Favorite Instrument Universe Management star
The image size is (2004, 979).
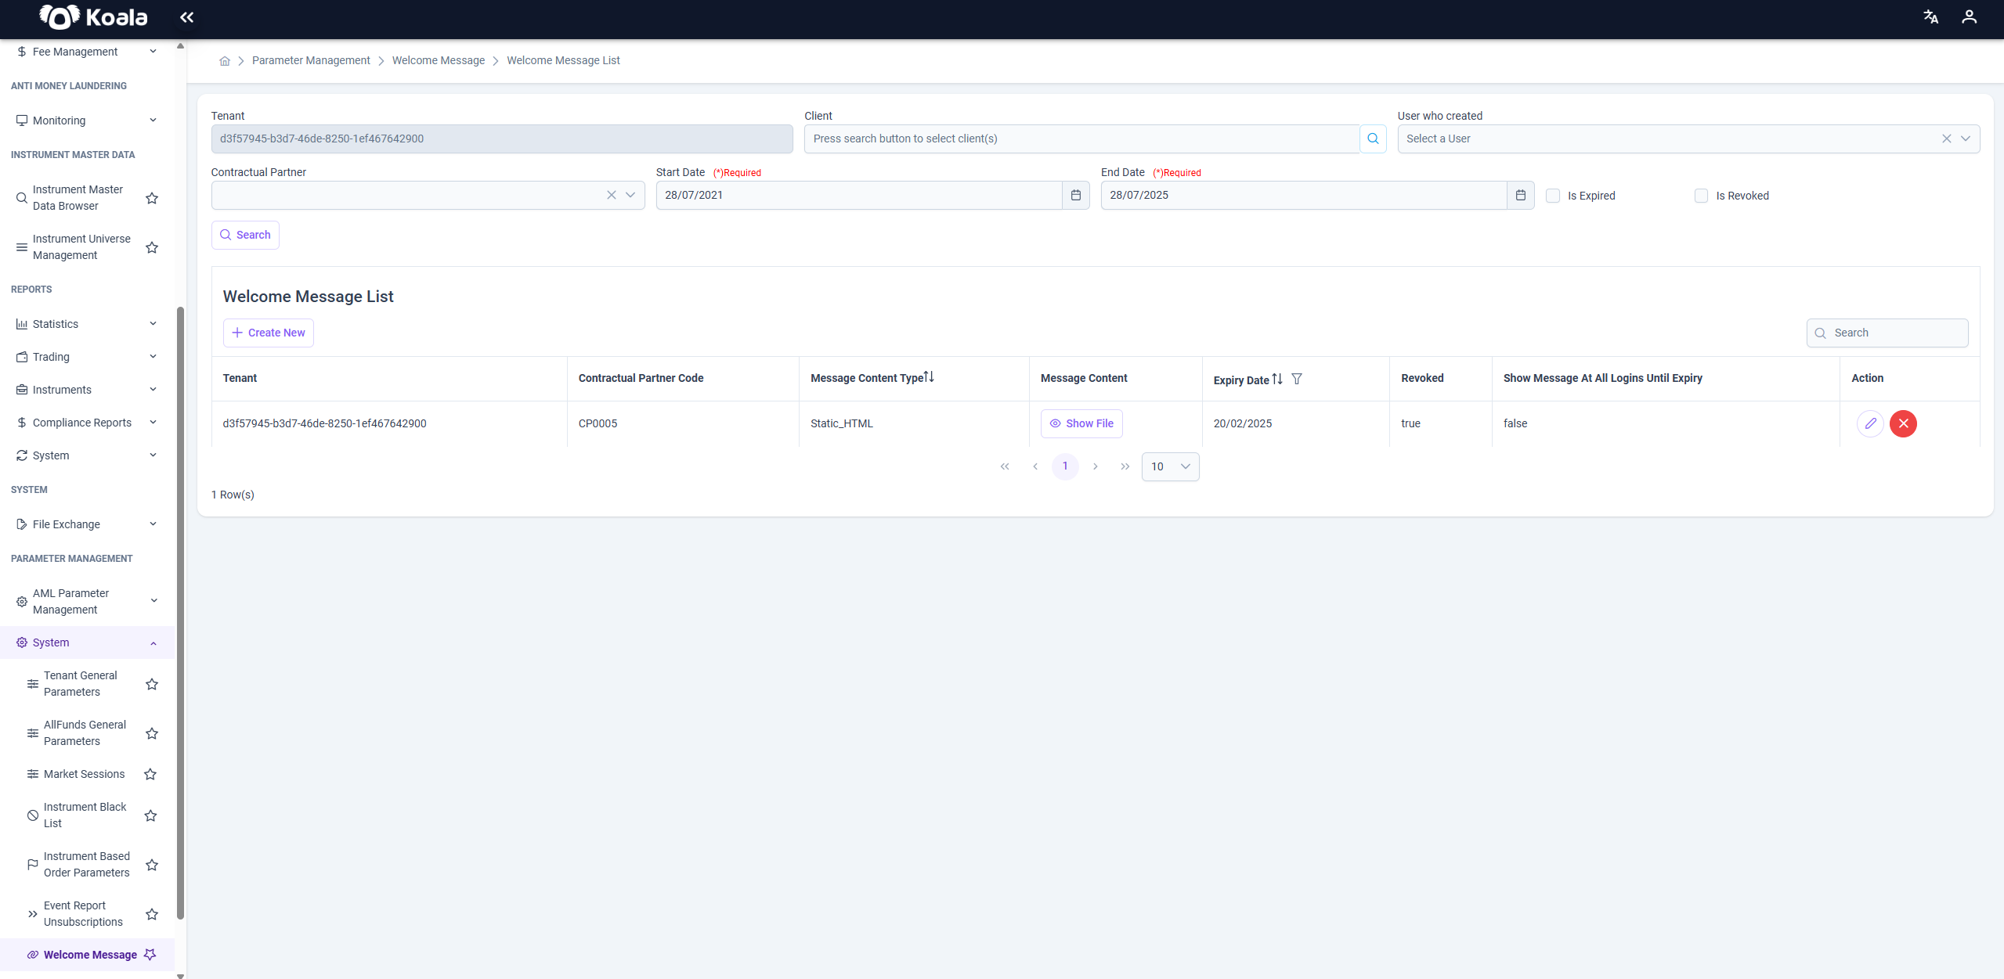coord(152,247)
